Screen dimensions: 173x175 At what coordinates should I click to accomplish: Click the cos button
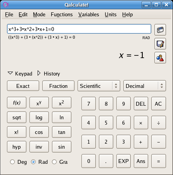tap(39, 132)
